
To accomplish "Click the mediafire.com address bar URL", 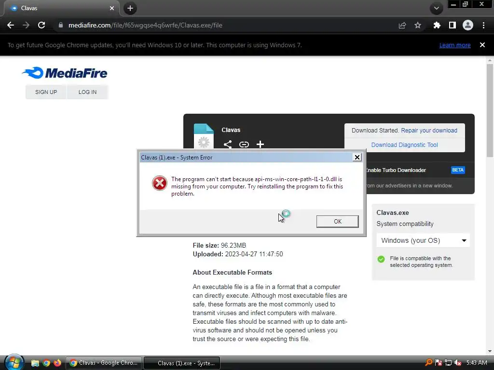I will pyautogui.click(x=145, y=25).
